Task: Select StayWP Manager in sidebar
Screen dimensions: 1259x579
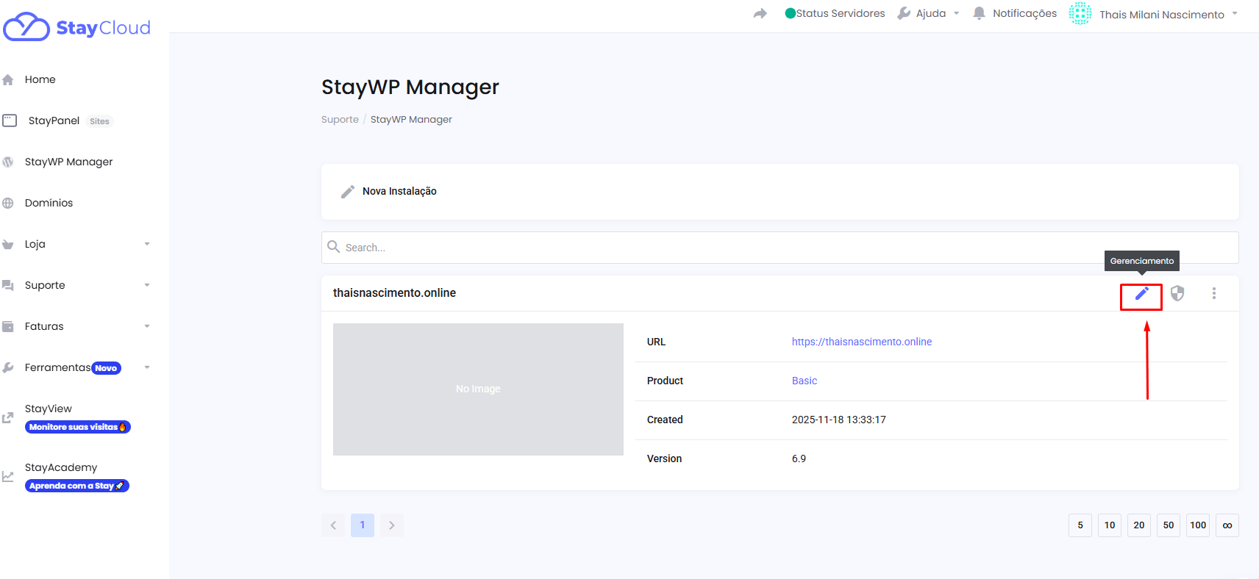Action: 68,162
